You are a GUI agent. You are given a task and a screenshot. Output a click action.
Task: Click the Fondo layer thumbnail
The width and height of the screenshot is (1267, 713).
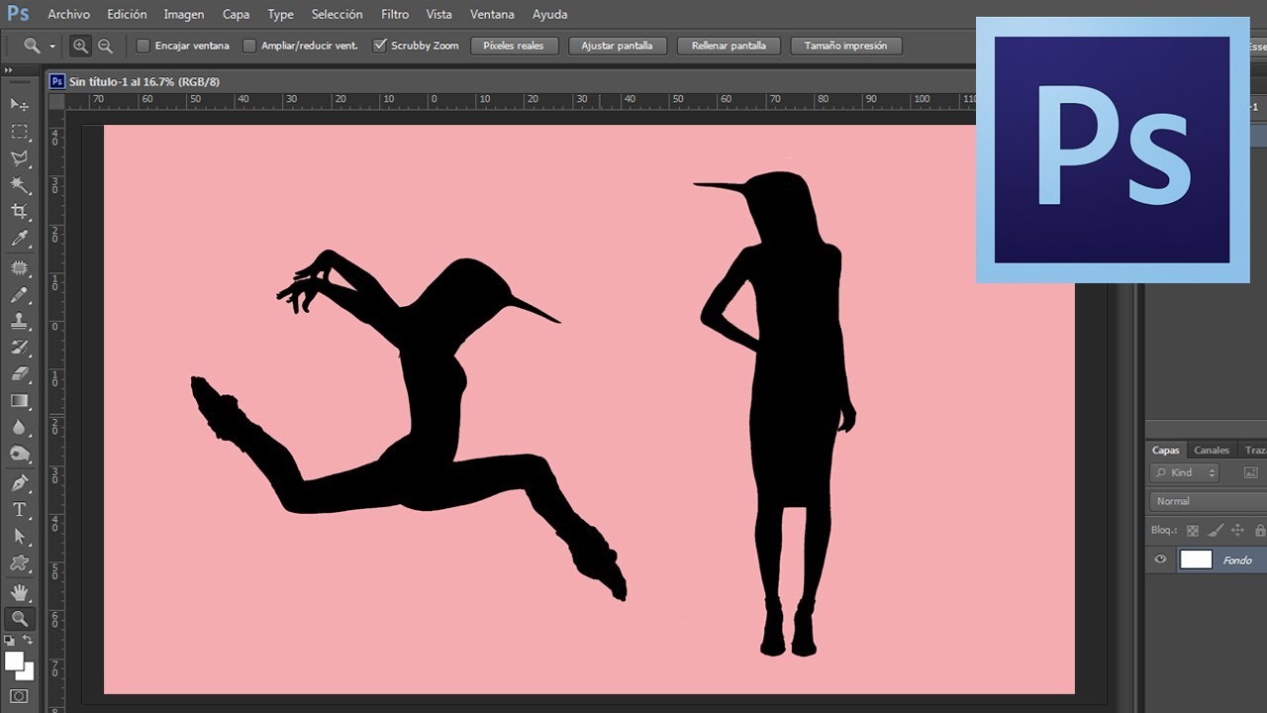coord(1196,560)
